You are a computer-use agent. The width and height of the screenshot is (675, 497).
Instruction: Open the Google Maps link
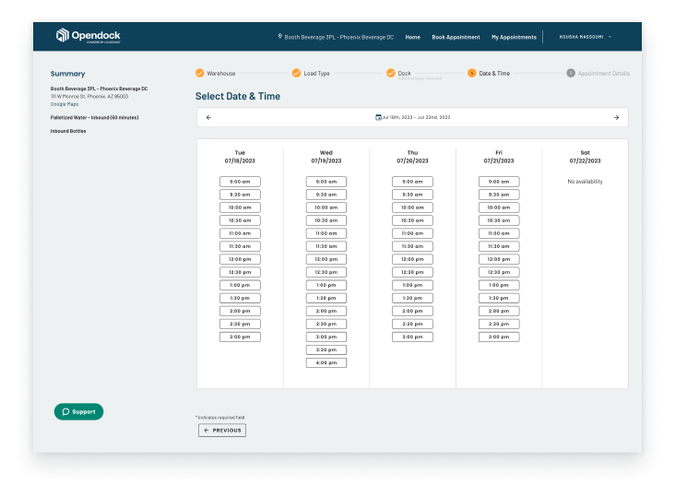coord(65,104)
